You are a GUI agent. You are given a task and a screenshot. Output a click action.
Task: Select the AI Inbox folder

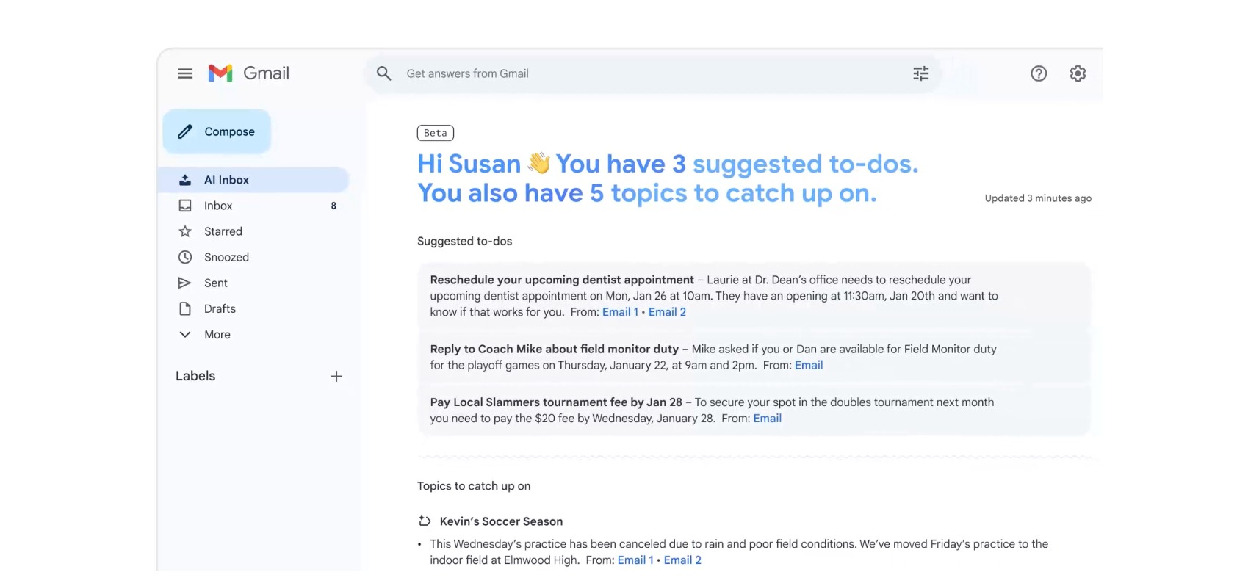click(226, 180)
